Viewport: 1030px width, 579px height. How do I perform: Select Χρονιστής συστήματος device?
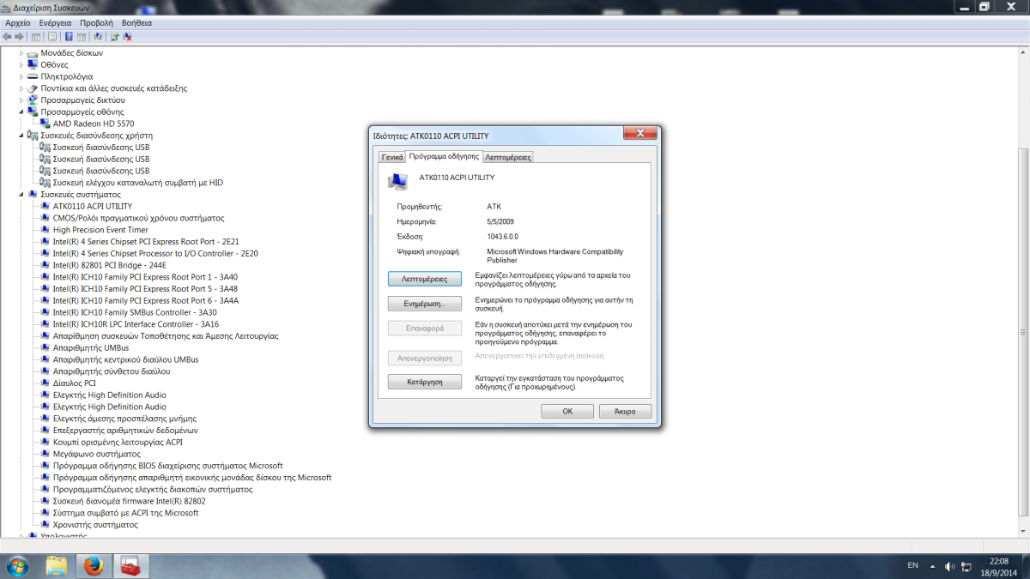[x=95, y=525]
